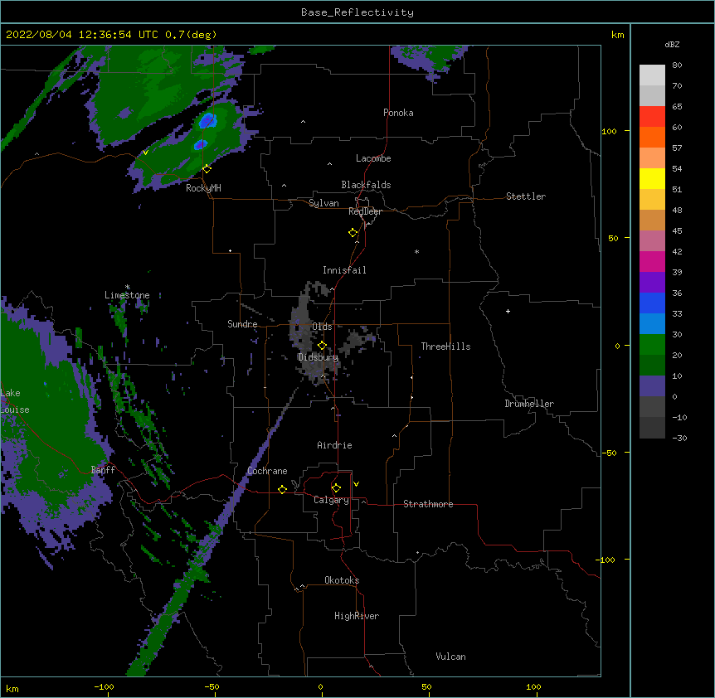
Task: Click the Lacombe city label
Action: 373,158
